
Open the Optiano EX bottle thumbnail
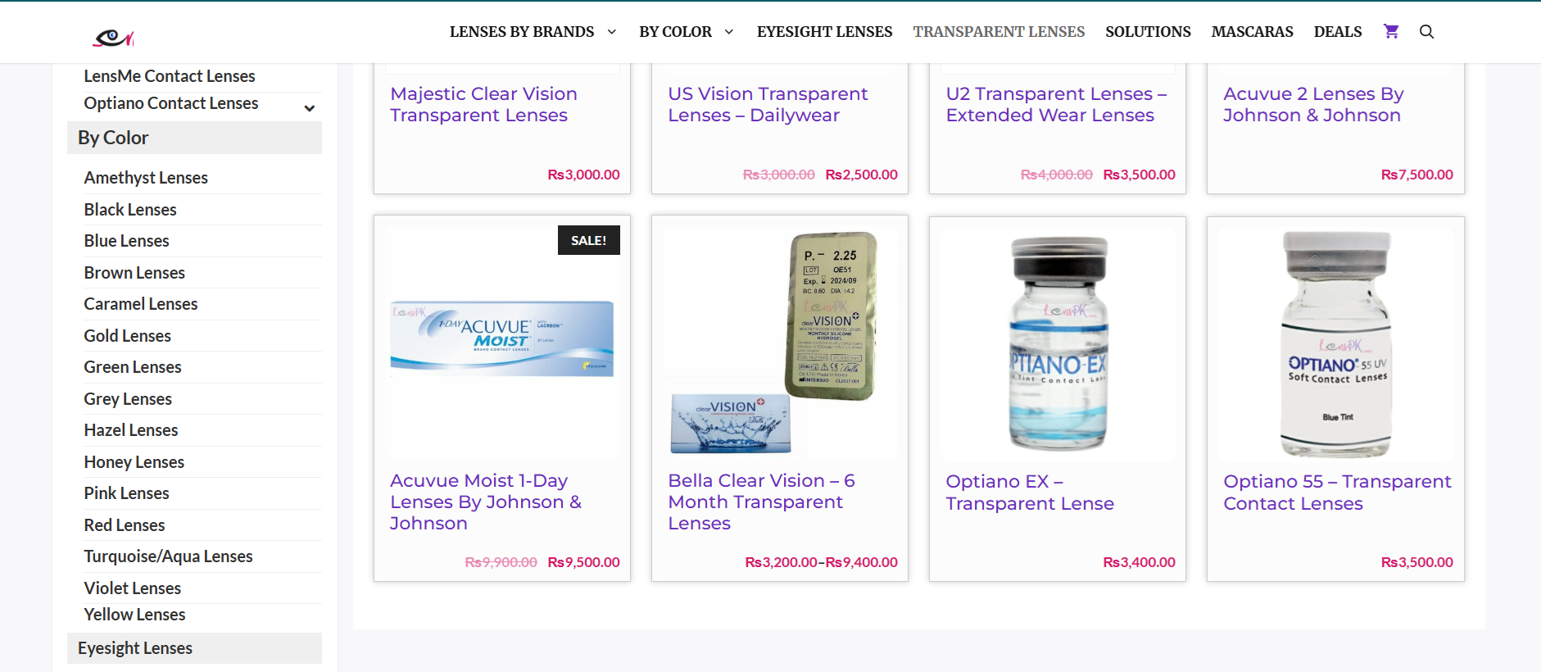(x=1058, y=343)
